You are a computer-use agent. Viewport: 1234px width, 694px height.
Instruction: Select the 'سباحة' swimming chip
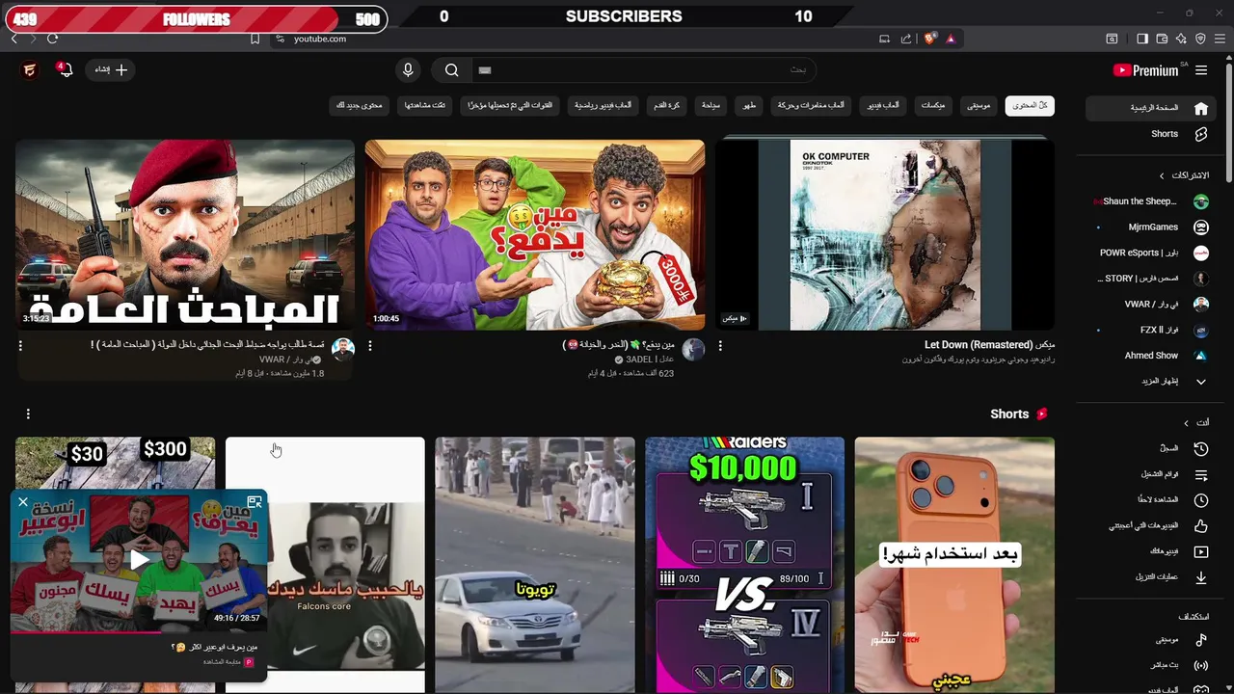711,105
